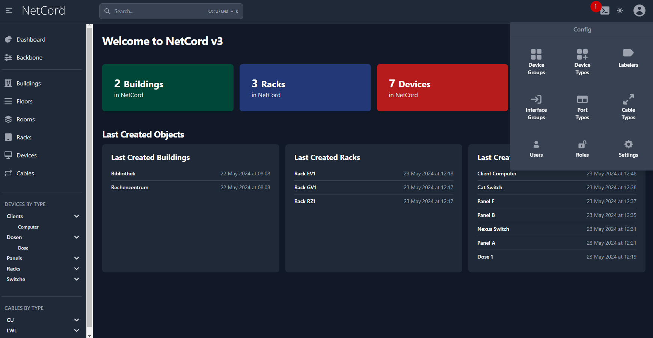
Task: Collapse the Clients device type group
Action: (x=77, y=216)
